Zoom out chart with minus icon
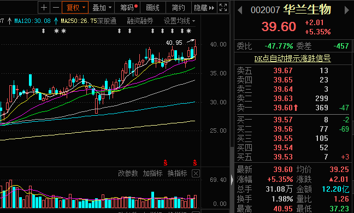Viewport: 354px width, 213px height. (56, 8)
